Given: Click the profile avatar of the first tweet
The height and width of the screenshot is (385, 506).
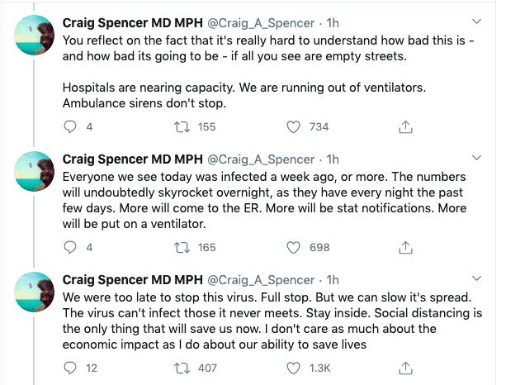Looking at the screenshot, I should pos(35,37).
